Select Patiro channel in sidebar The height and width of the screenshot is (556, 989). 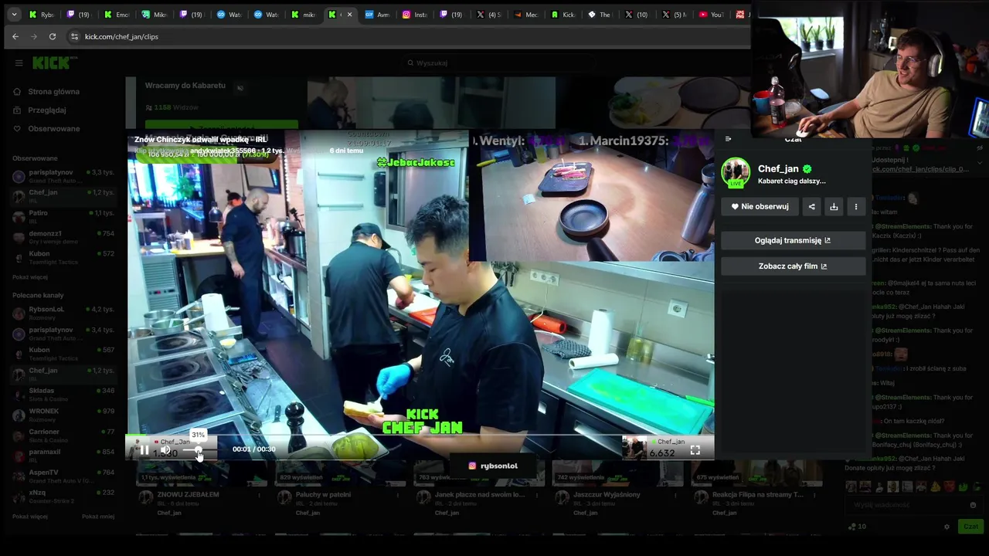(x=62, y=215)
